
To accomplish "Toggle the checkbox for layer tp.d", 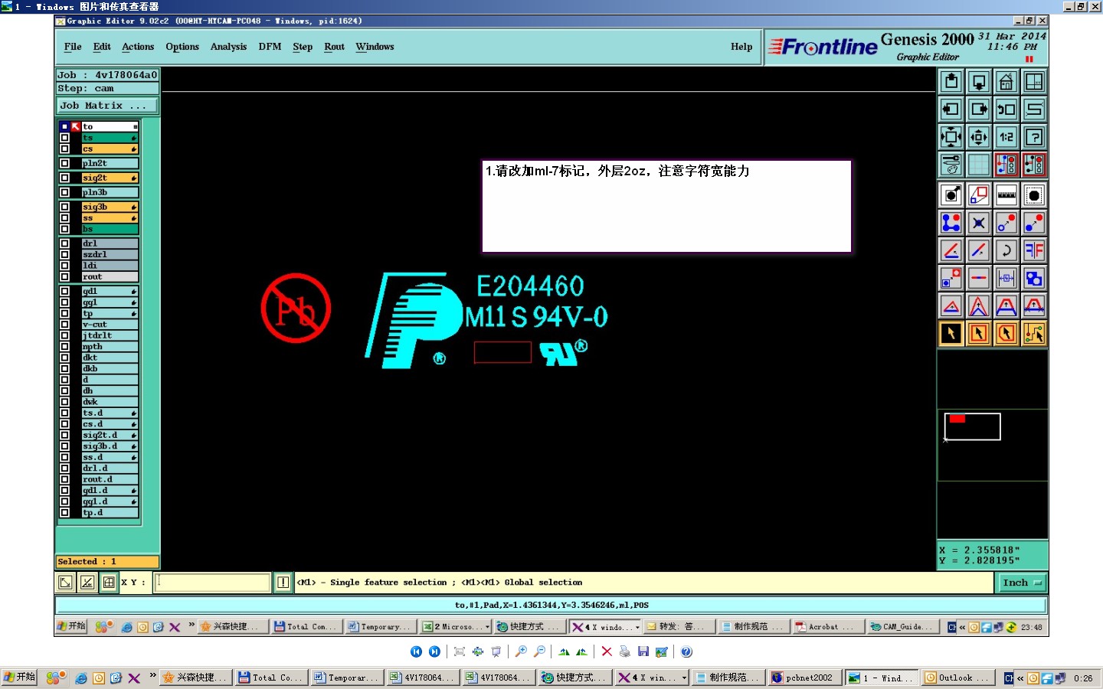I will coord(65,513).
